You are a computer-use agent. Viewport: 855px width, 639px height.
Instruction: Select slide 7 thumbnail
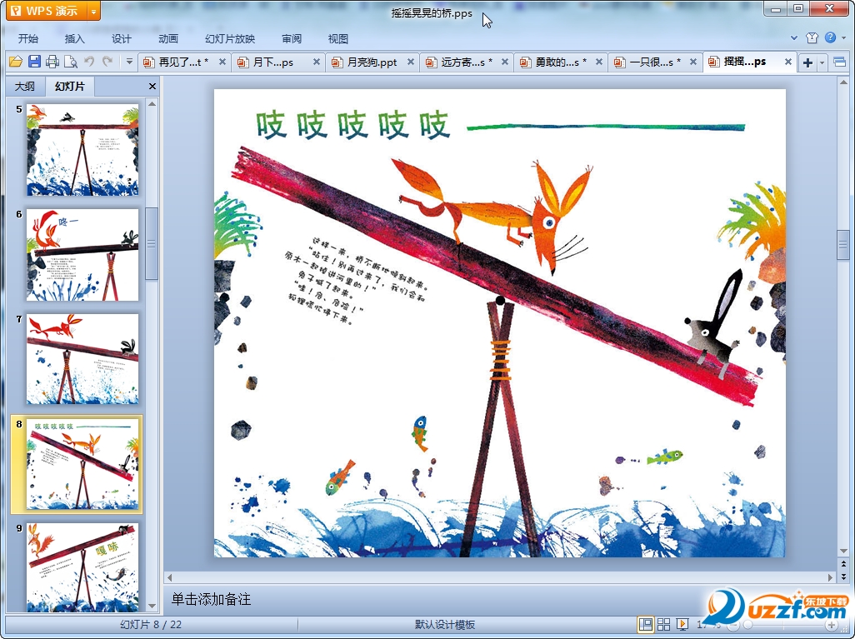(x=82, y=359)
